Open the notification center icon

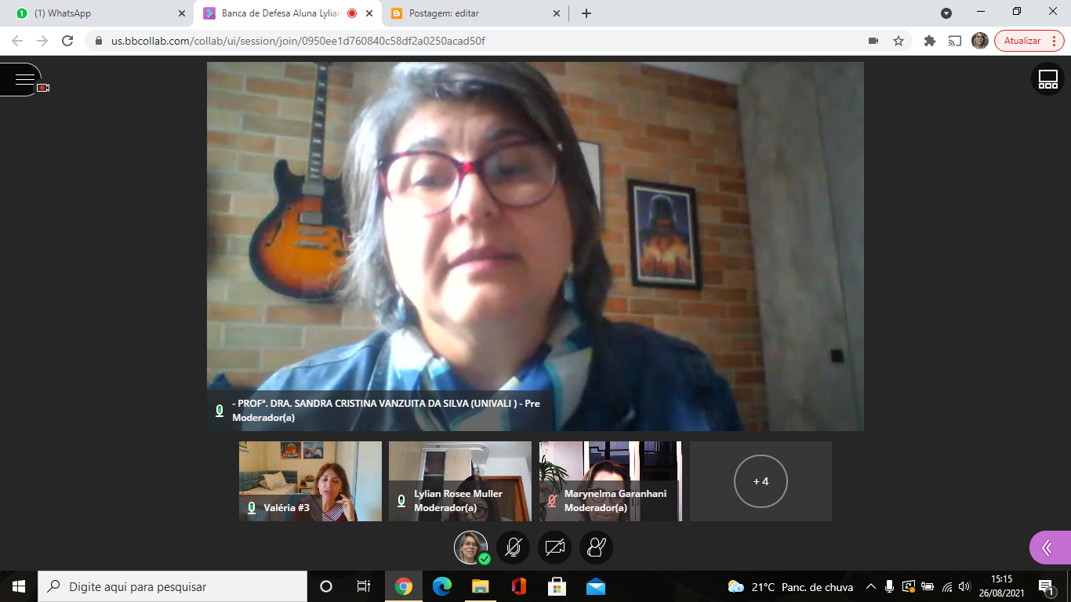(1047, 586)
